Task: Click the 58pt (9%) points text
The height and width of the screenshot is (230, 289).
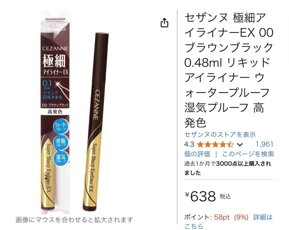Action: (231, 217)
